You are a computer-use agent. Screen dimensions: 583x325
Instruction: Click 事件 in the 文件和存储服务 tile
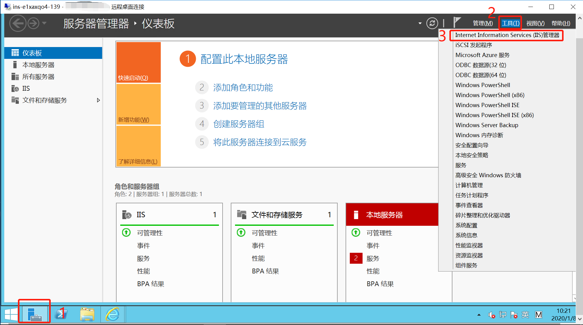tap(258, 246)
